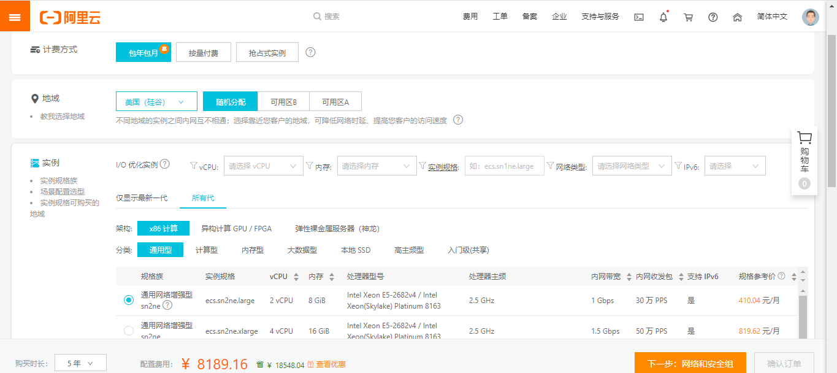
Task: Select 计算型 category
Action: click(x=207, y=250)
